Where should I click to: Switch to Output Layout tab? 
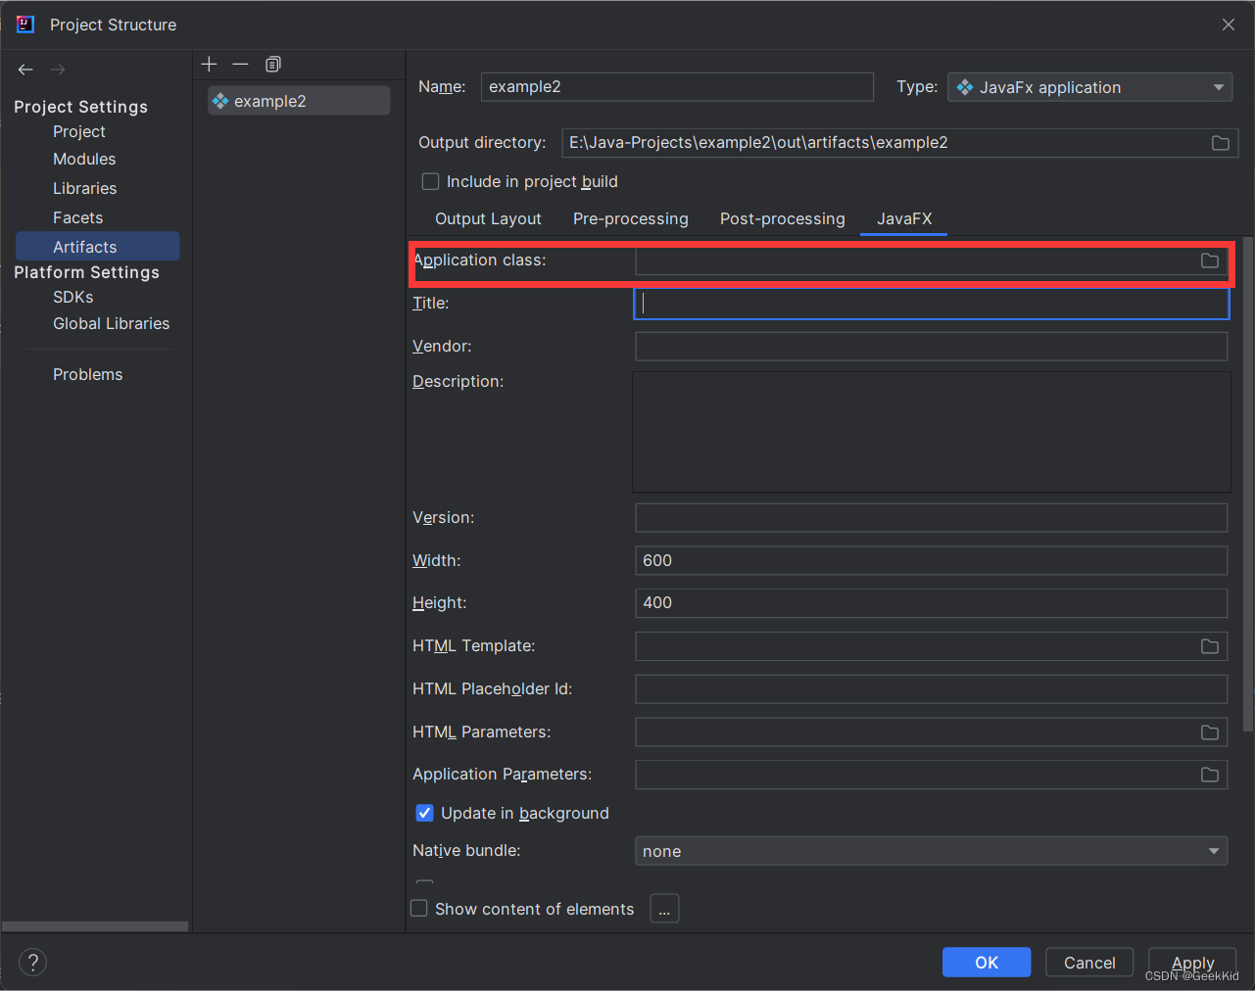point(488,218)
